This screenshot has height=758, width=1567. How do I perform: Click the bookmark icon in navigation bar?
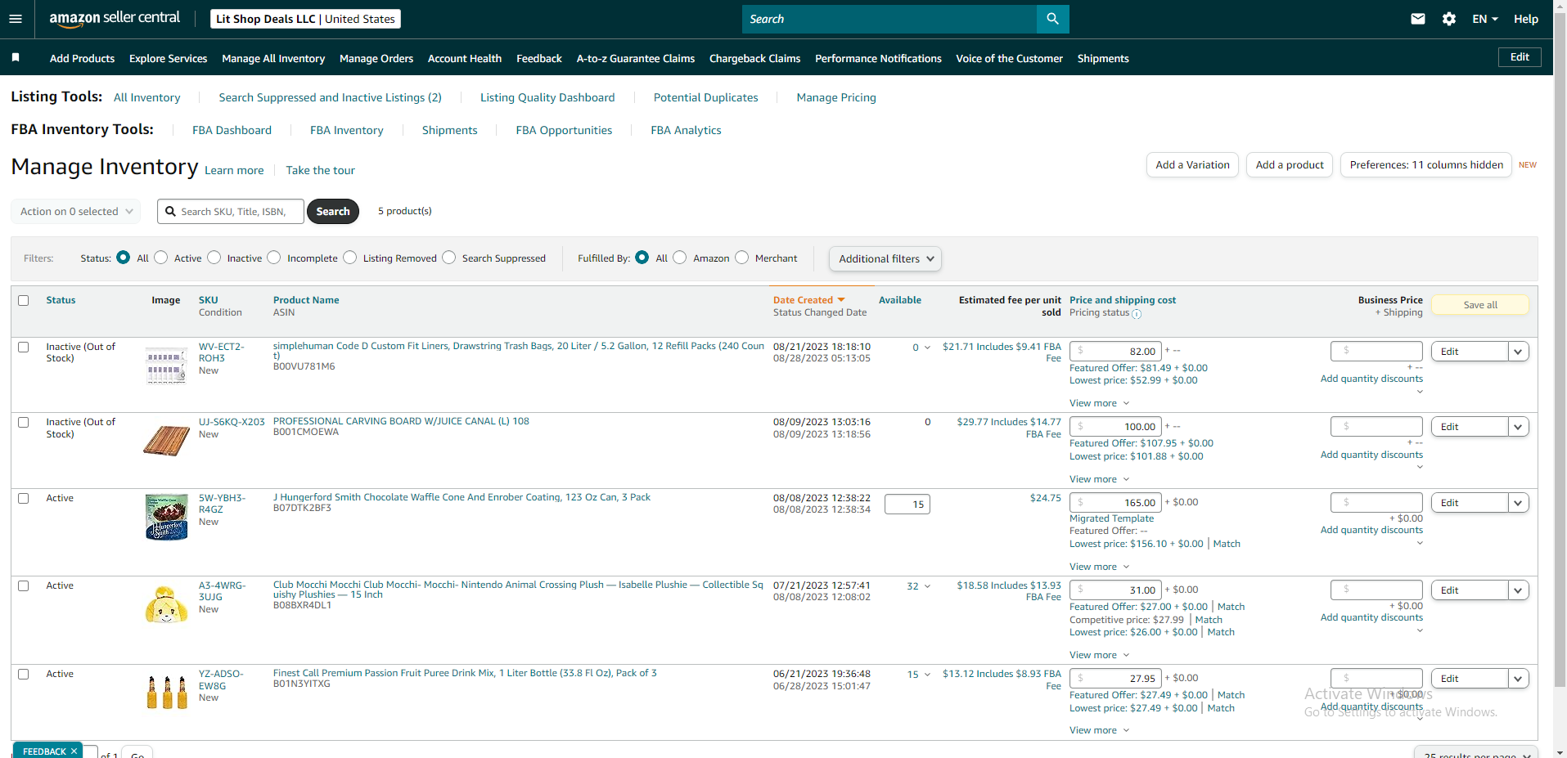[x=16, y=57]
